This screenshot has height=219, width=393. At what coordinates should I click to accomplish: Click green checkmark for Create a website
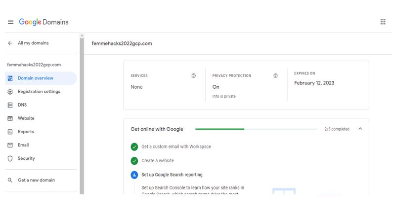[134, 161]
